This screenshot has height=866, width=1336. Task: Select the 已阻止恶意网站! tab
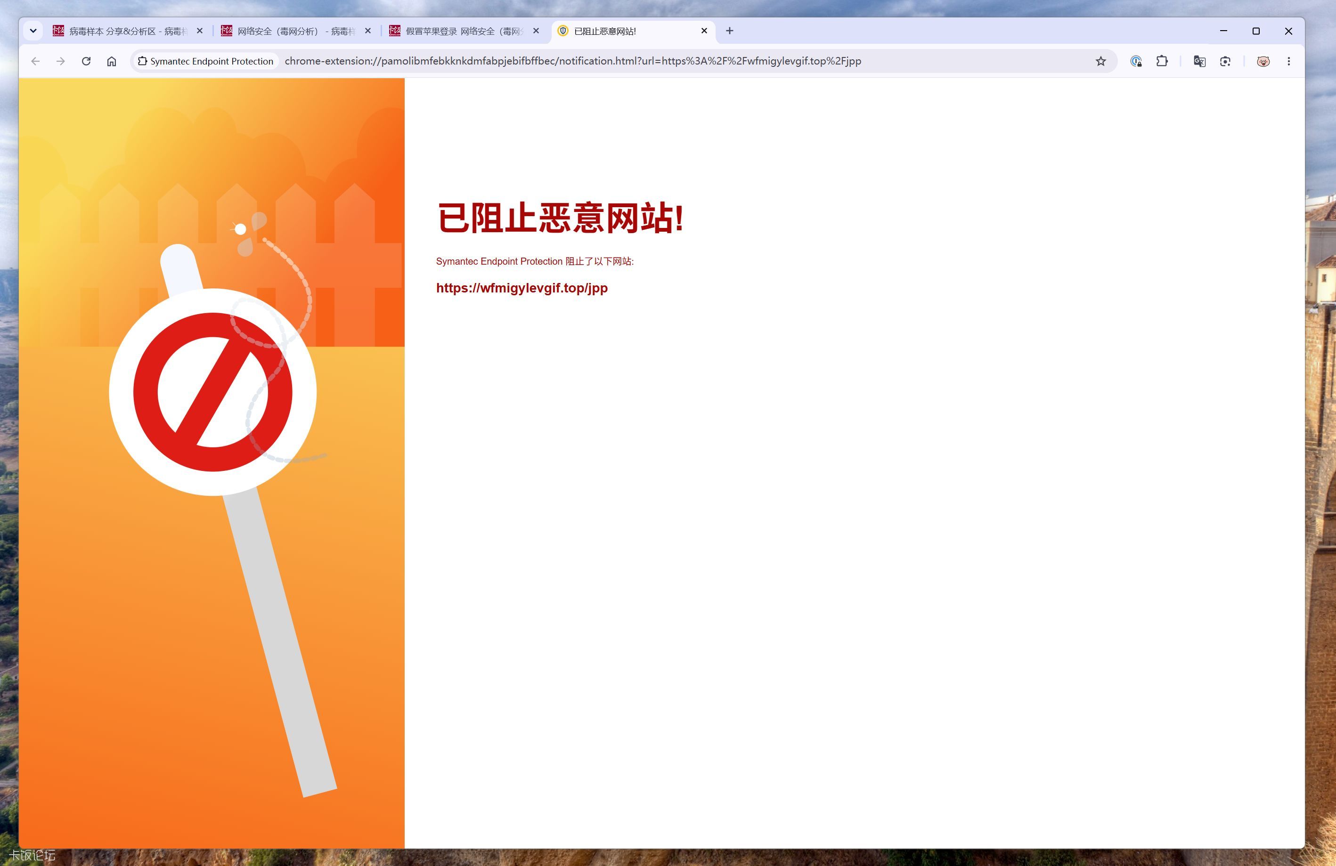pyautogui.click(x=633, y=31)
